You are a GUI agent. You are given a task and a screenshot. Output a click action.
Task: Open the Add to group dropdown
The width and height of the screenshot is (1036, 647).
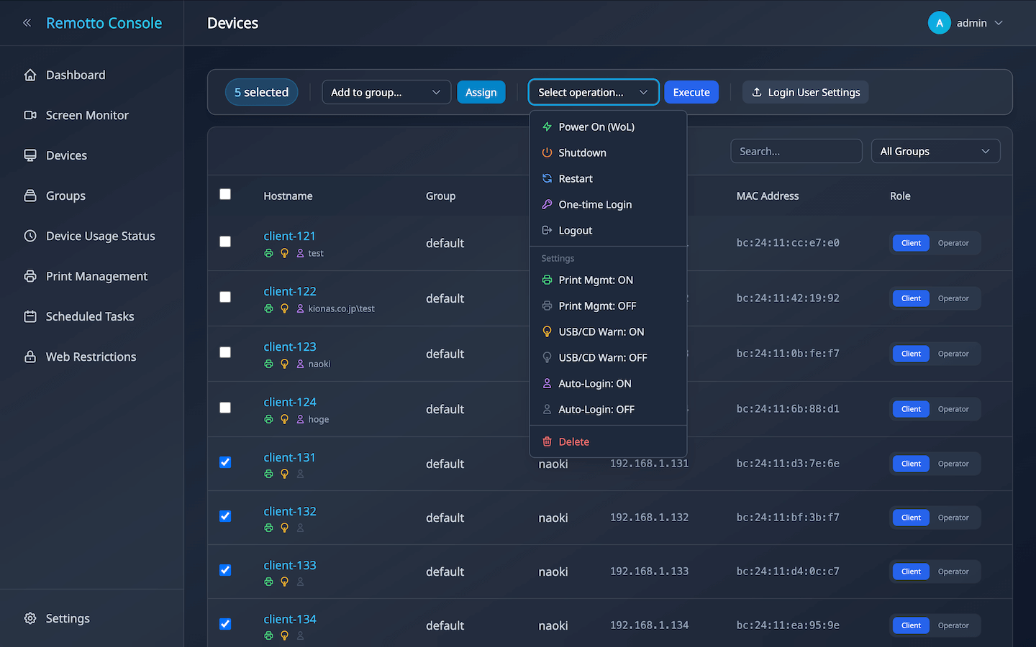386,92
